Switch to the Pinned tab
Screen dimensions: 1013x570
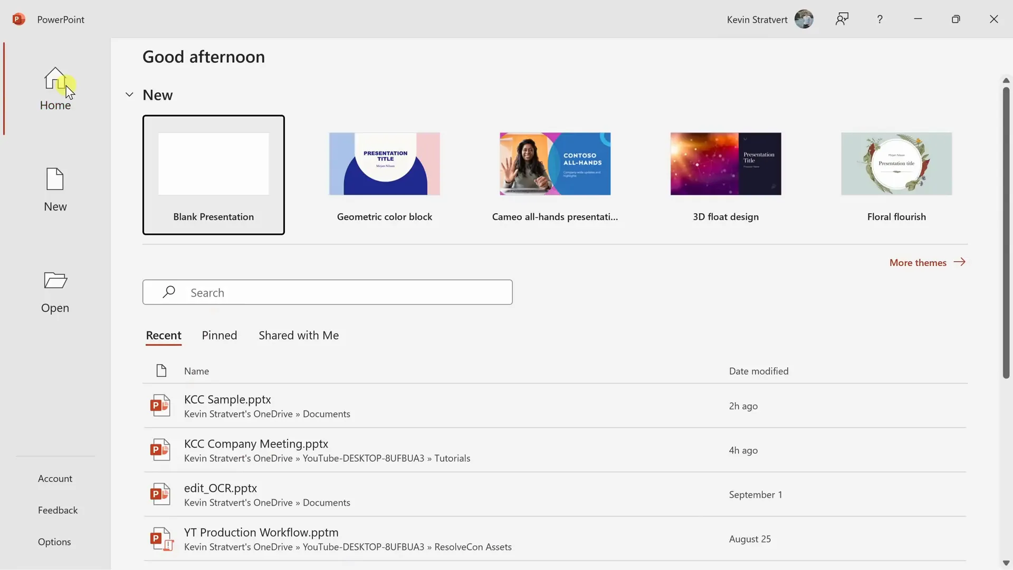click(x=219, y=335)
